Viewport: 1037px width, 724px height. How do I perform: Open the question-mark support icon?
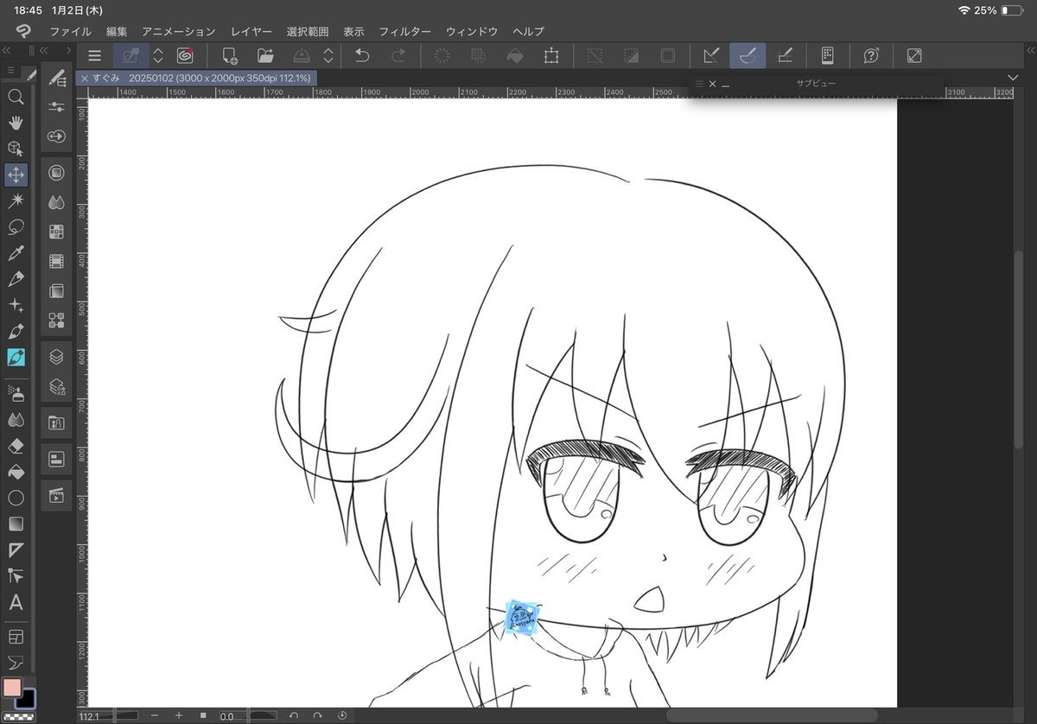click(871, 56)
